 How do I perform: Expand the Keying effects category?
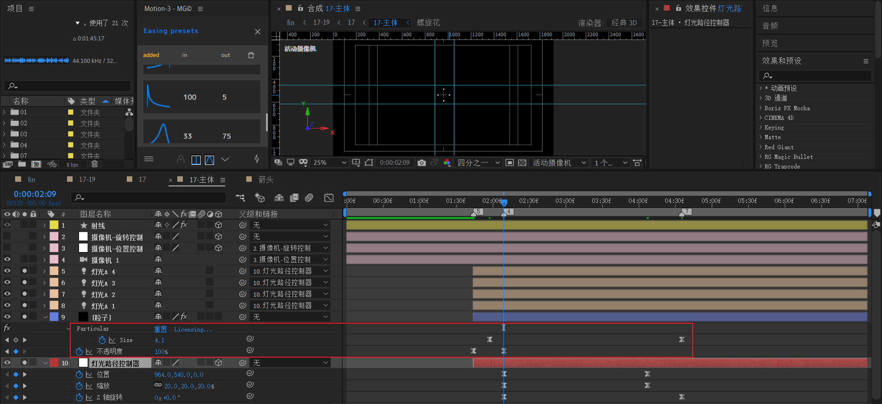[x=761, y=127]
